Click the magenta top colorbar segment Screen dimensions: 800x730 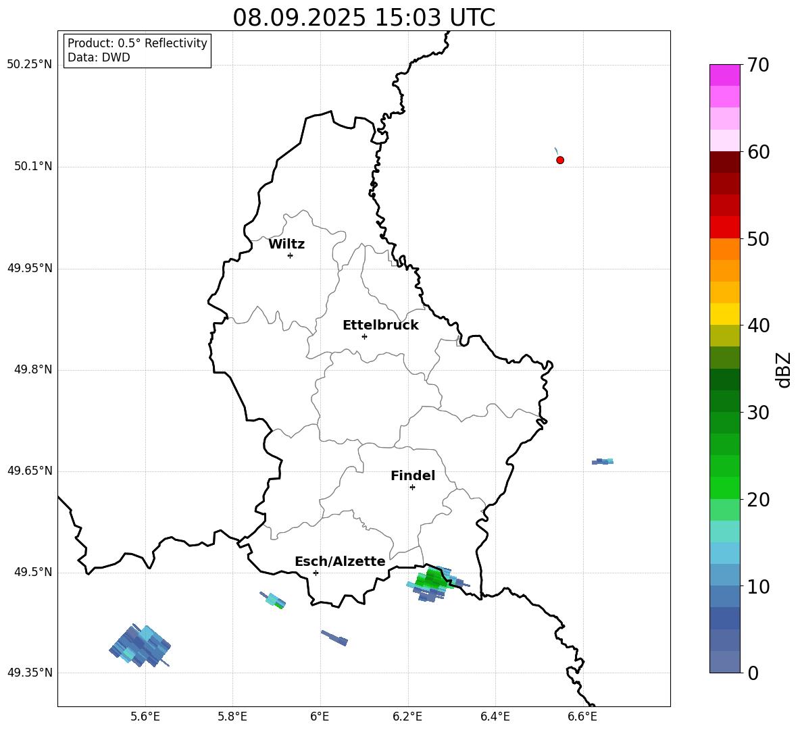tap(724, 75)
